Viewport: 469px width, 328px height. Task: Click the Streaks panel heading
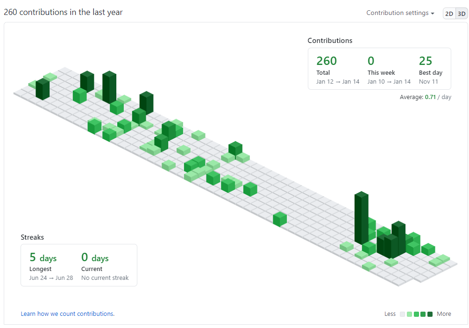[32, 237]
